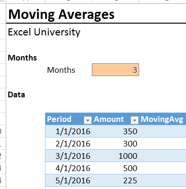Select the empty MovingAvg cell for 5/1/2016
The image size is (186, 189).
click(162, 180)
